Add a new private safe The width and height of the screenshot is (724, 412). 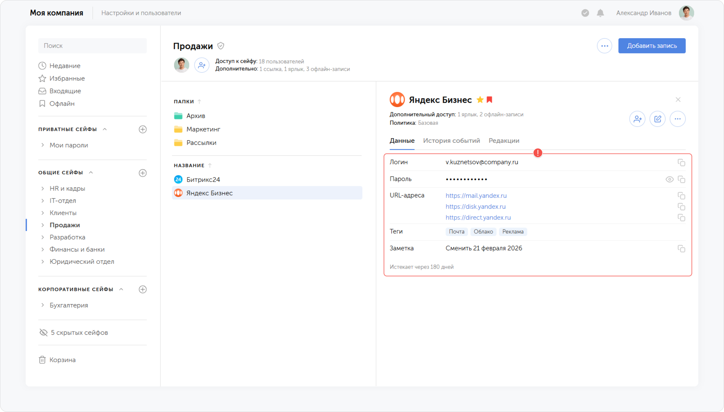coord(143,129)
